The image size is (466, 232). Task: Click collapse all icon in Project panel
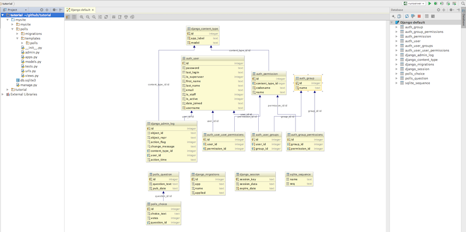pyautogui.click(x=47, y=10)
